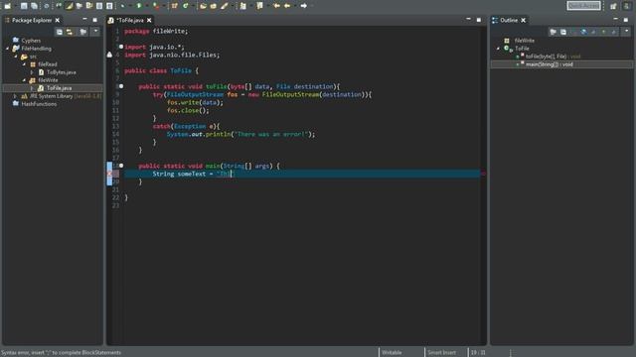
Task: Collapse the fileWrite package arrow
Action: click(24, 80)
